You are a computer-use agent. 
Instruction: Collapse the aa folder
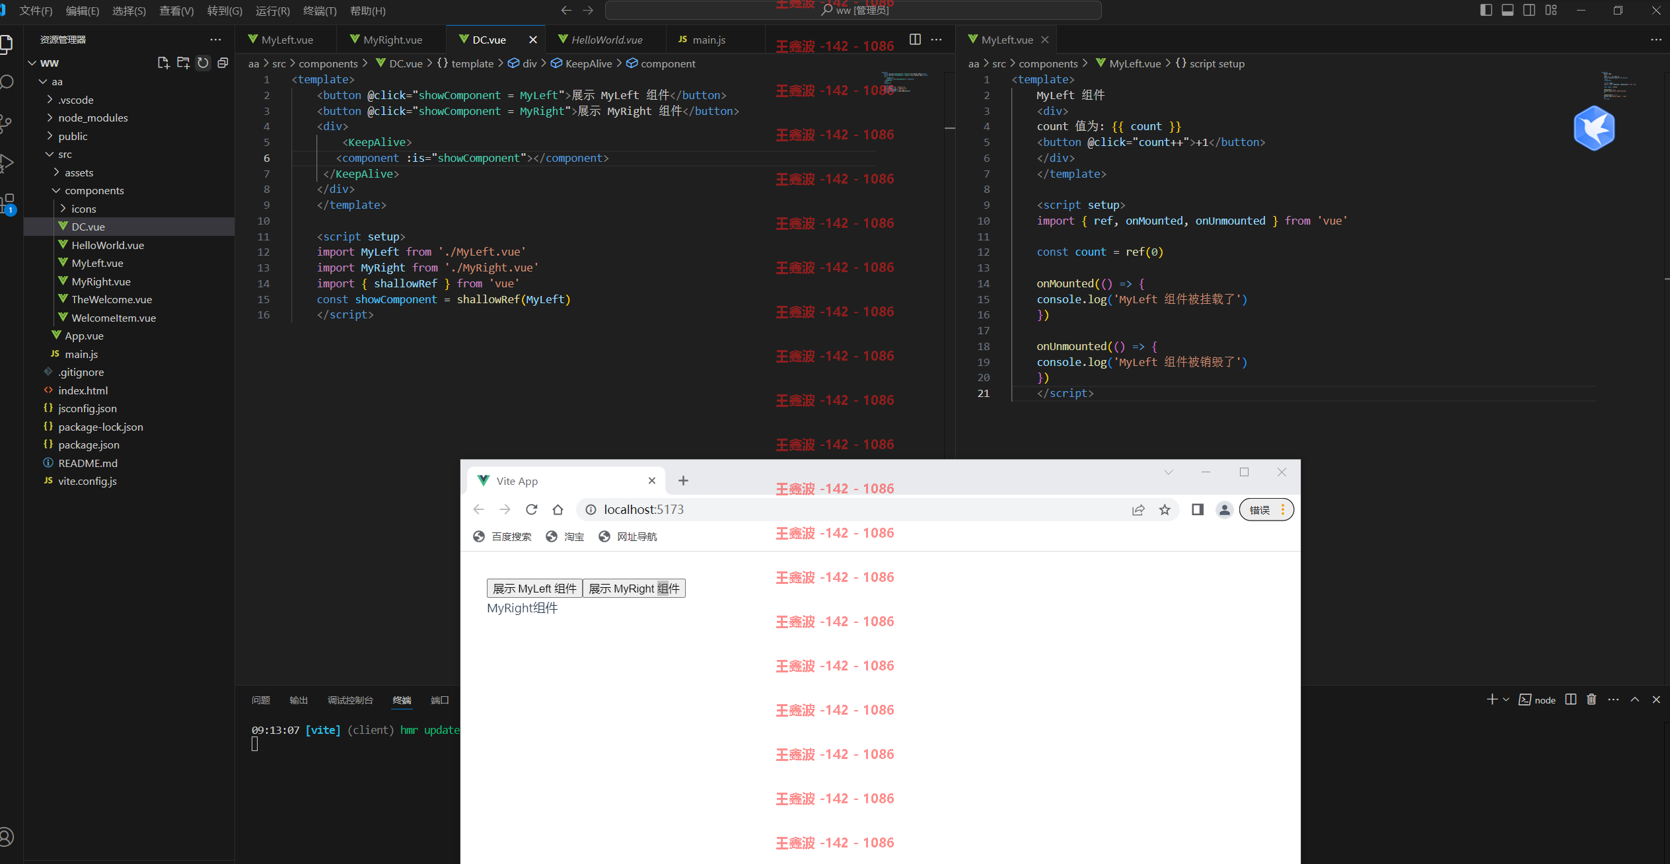click(x=43, y=81)
